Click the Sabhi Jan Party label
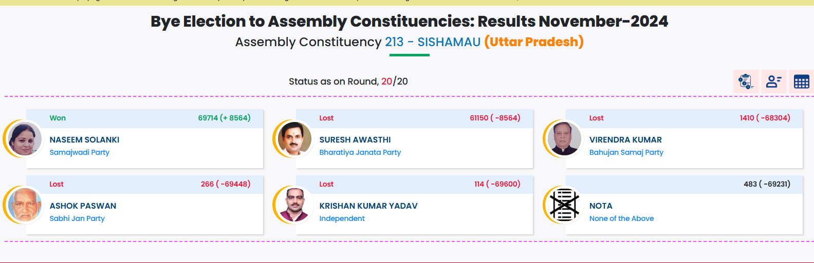Image resolution: width=814 pixels, height=263 pixels. click(x=77, y=218)
